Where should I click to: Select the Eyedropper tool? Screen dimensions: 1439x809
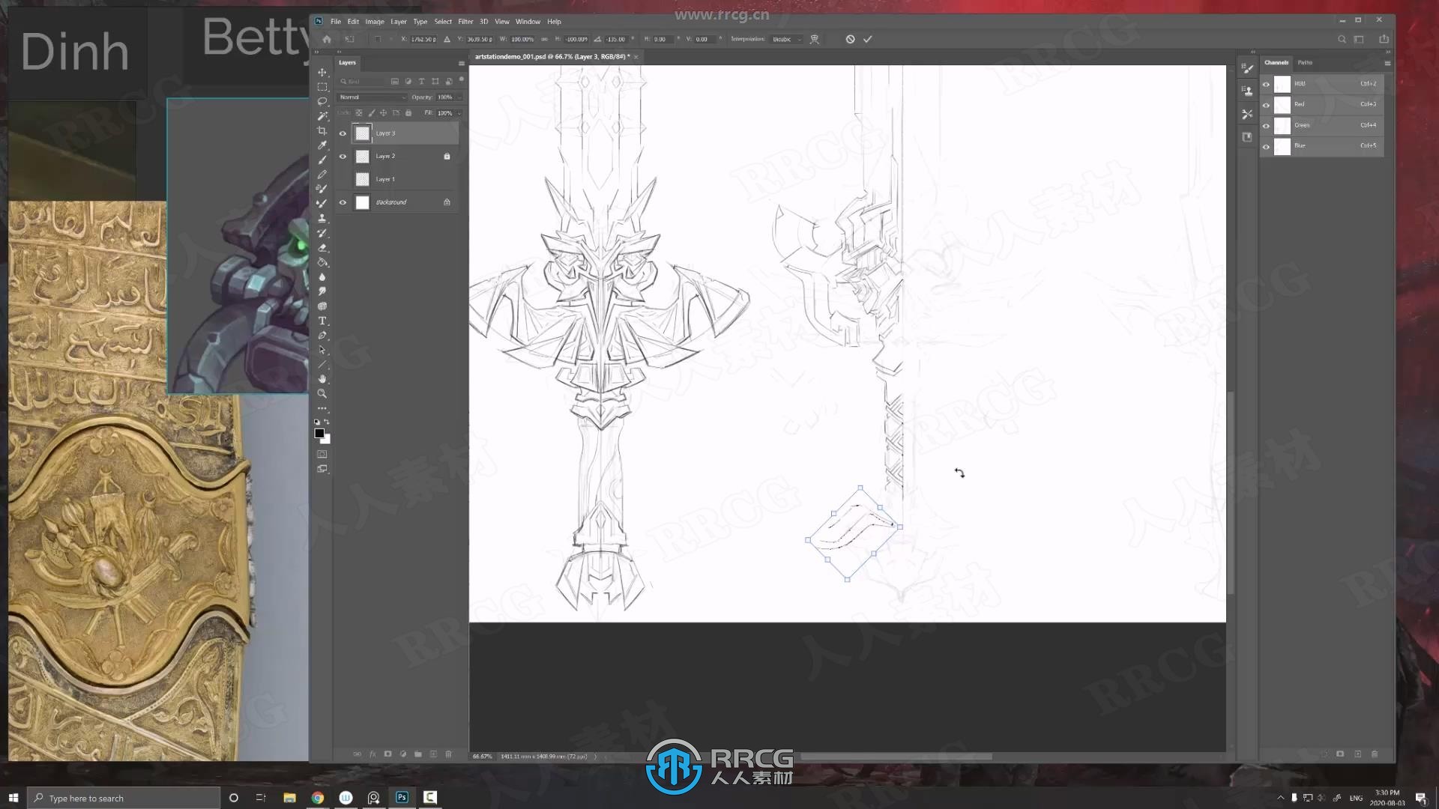pos(322,145)
